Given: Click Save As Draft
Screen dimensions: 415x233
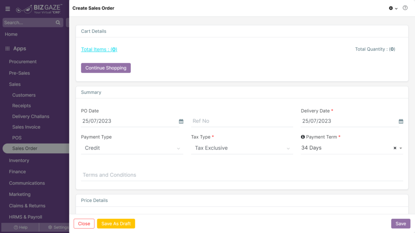Looking at the screenshot, I should (116, 223).
